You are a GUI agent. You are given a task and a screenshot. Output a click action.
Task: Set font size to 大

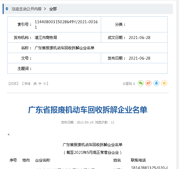[35, 84]
